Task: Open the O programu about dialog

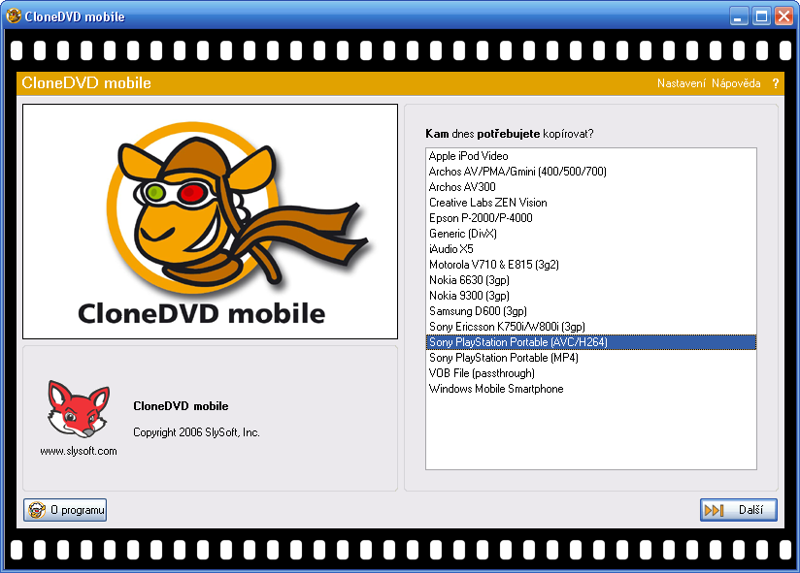Action: (65, 510)
